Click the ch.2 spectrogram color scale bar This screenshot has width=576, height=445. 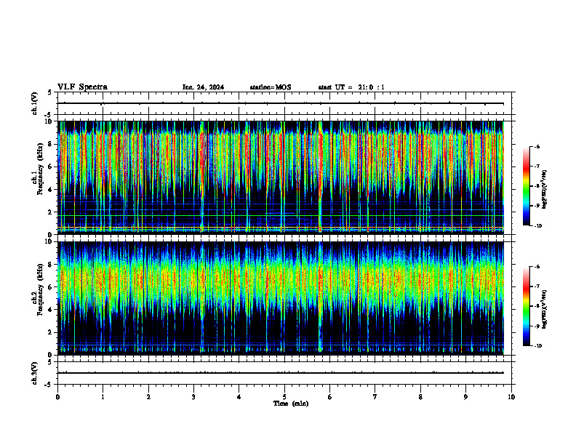point(527,306)
